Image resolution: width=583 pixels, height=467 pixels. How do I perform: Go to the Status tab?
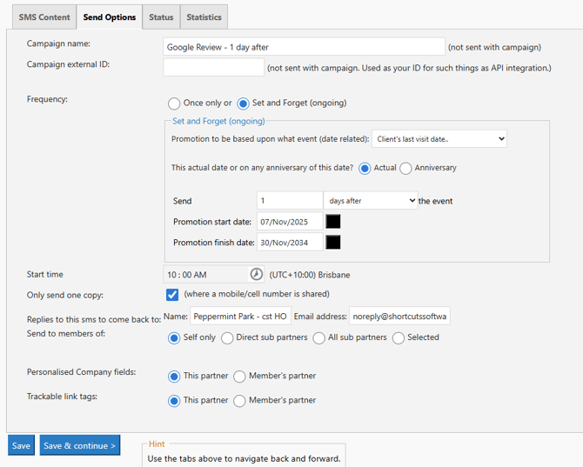click(x=161, y=17)
